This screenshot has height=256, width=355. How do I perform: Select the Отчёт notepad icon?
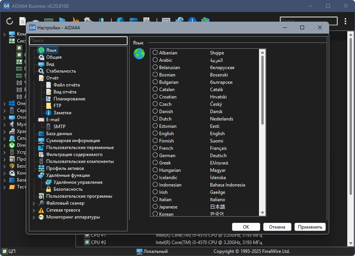pos(41,78)
